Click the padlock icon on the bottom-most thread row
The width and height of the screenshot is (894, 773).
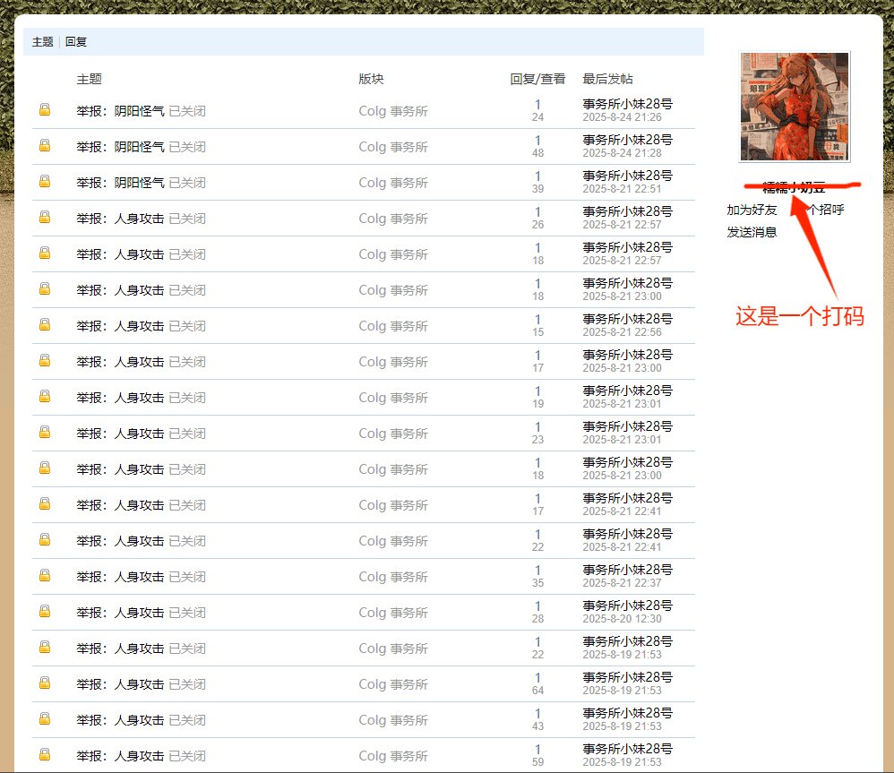click(43, 755)
